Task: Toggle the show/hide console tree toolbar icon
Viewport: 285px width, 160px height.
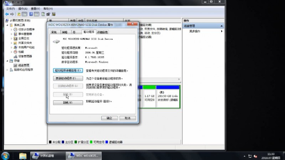Action: 24,14
